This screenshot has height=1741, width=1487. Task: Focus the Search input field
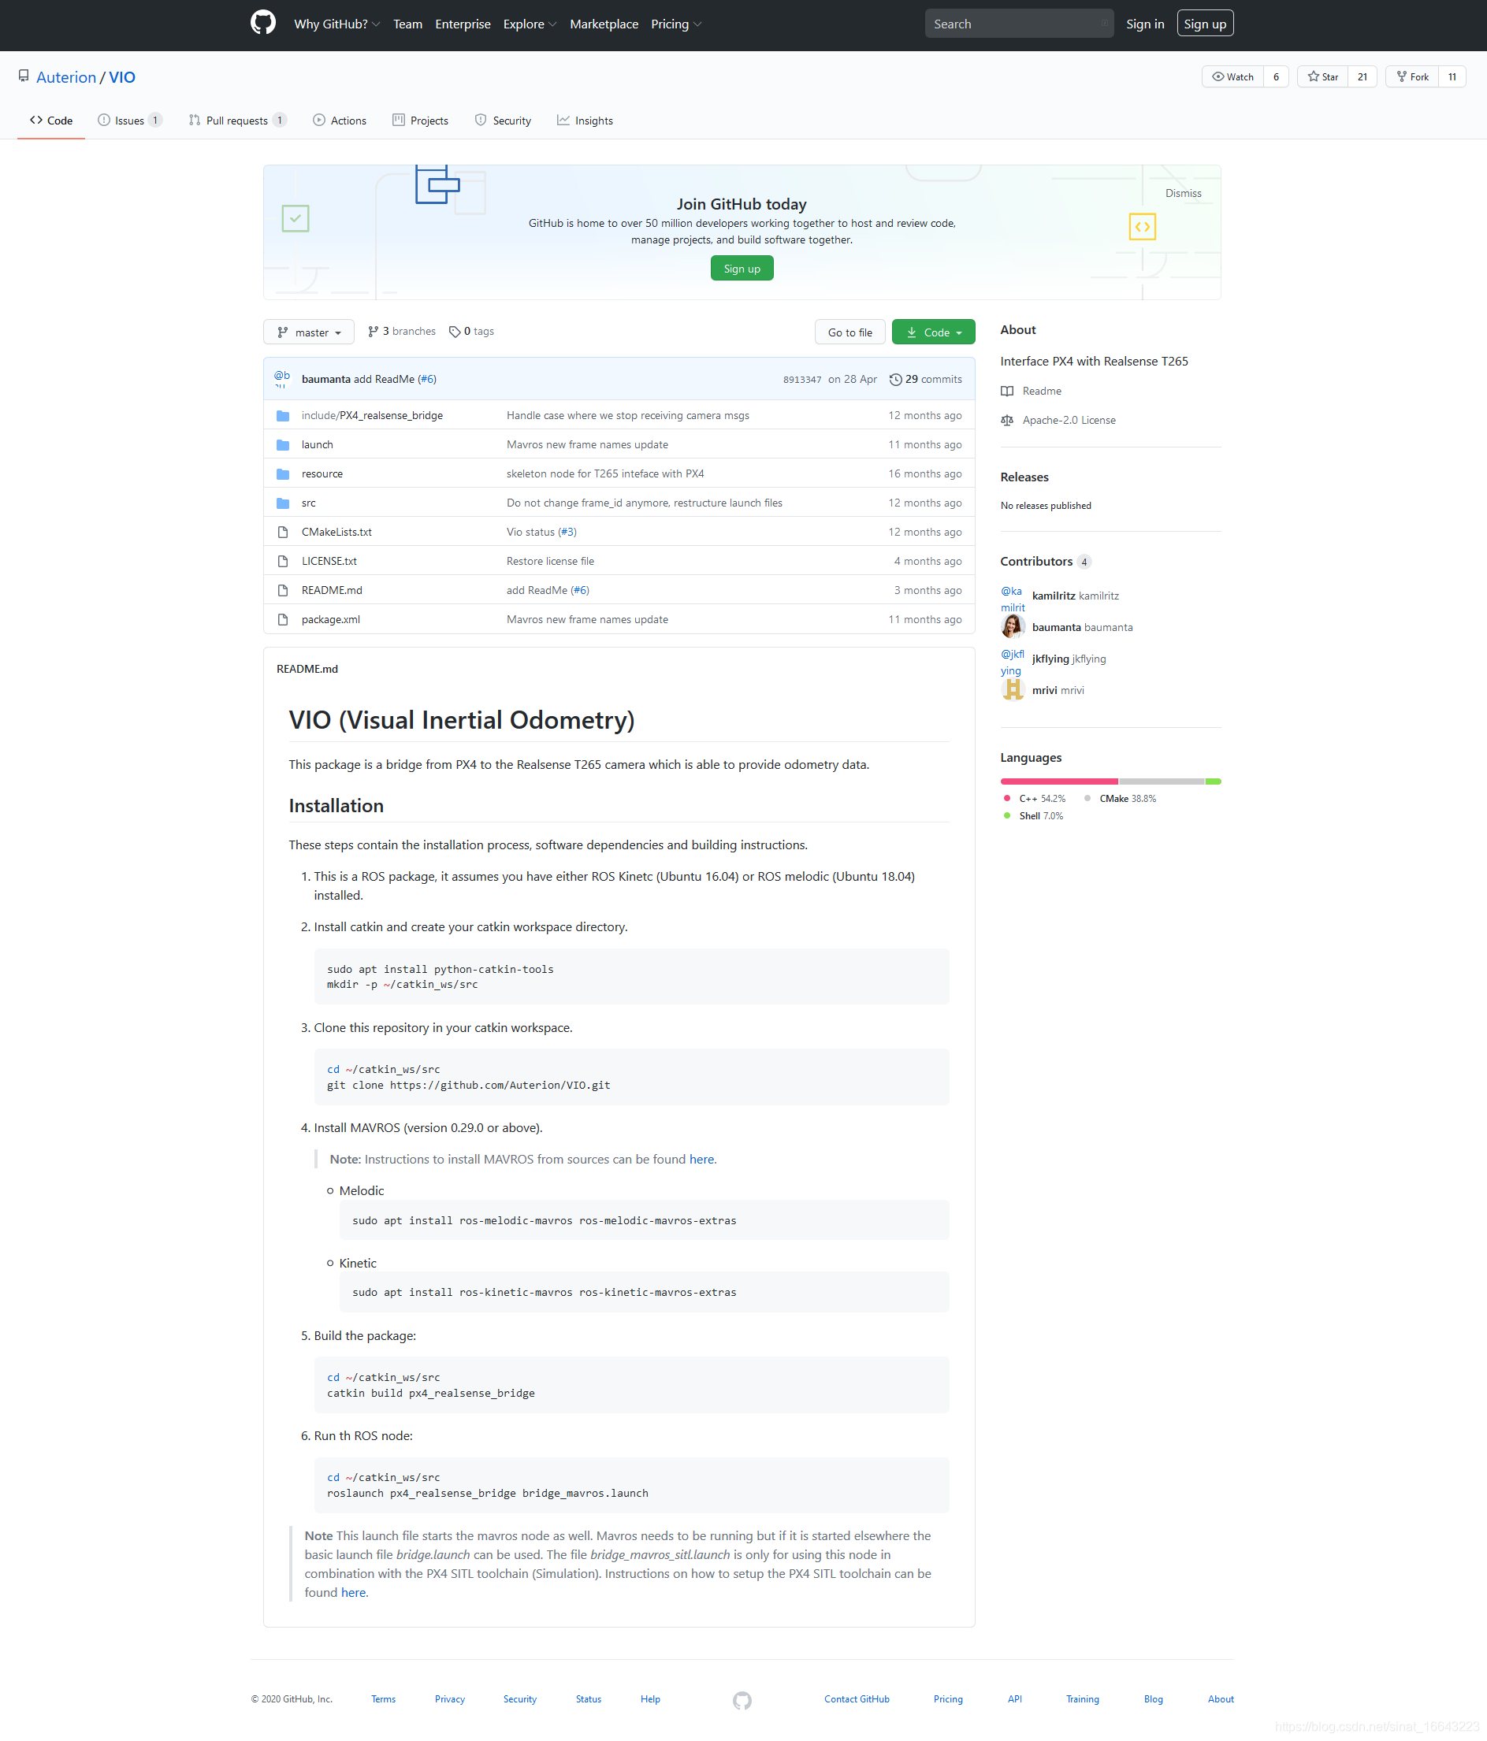(1019, 24)
